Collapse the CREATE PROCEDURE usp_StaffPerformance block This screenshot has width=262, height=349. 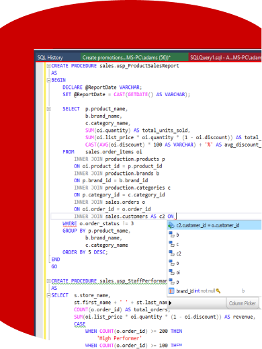48,281
